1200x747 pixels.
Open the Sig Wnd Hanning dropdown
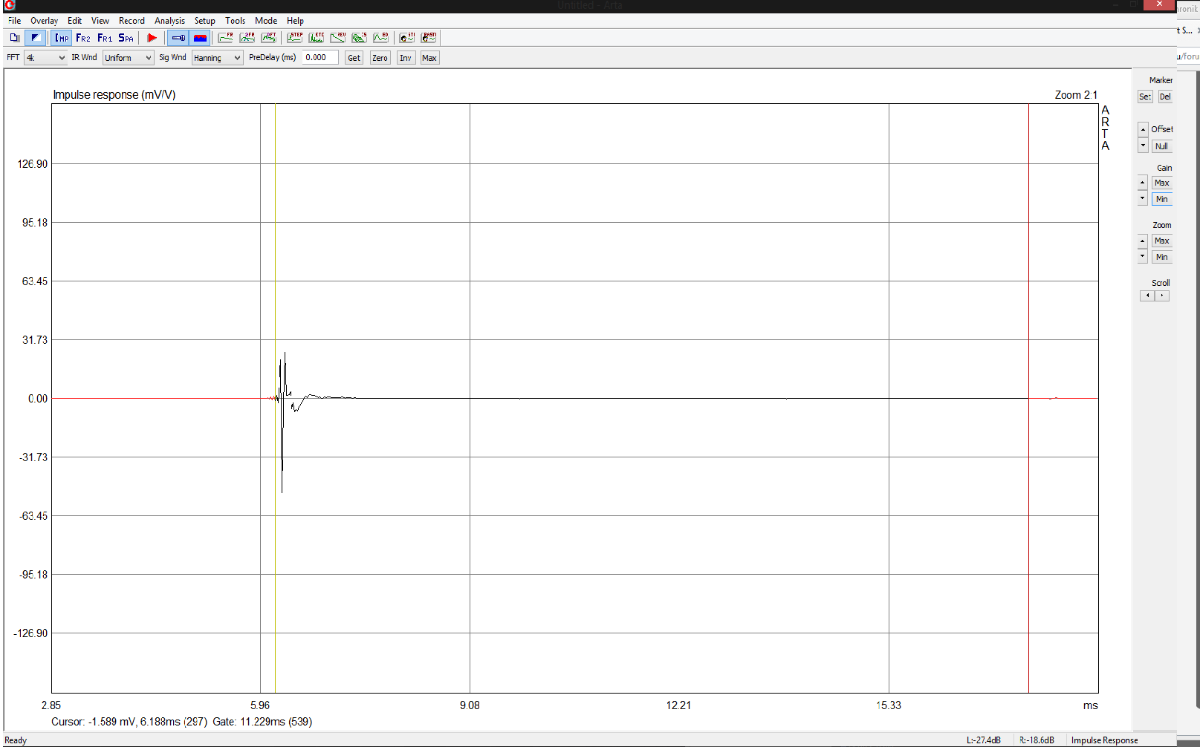click(x=217, y=58)
